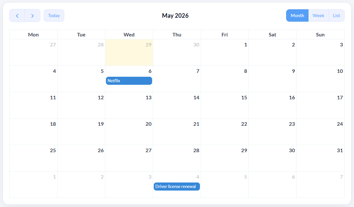Select day 28 of May
Screen dimensions: 354x207
tap(177, 158)
